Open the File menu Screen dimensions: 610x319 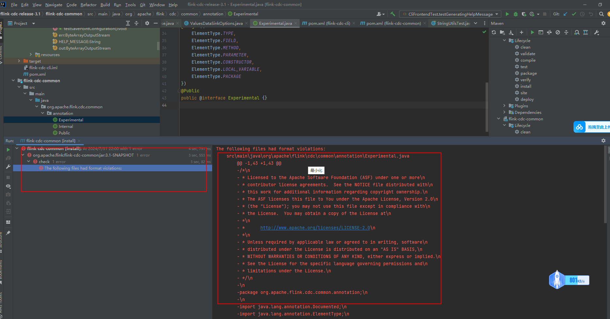click(14, 5)
